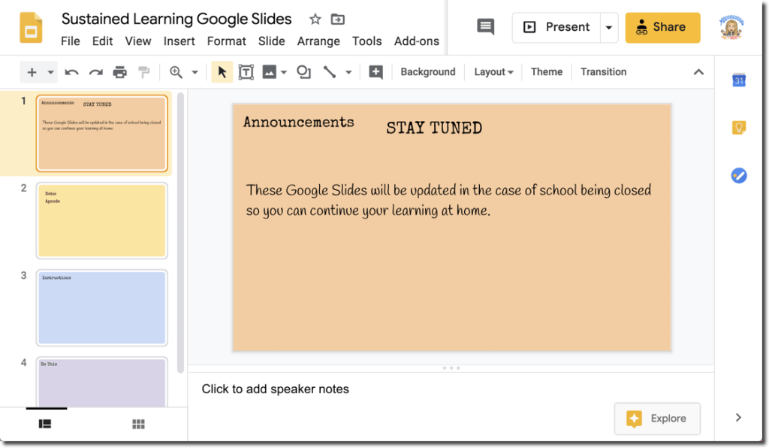The image size is (769, 448).
Task: Add a comment with toolbar icon
Action: [x=375, y=72]
